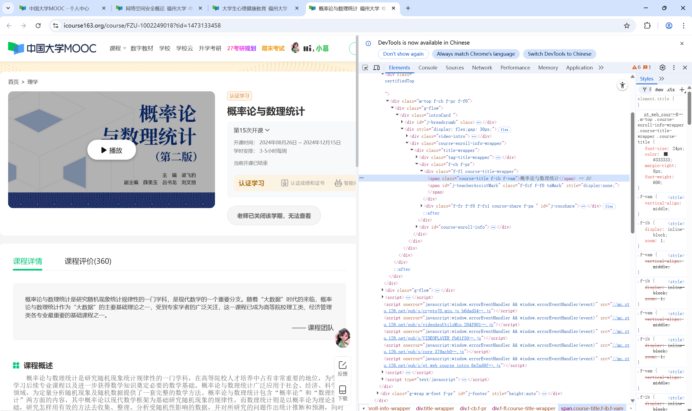Image resolution: width=692 pixels, height=411 pixels.
Task: Toggle the device toolbar icon in DevTools
Action: click(x=376, y=68)
